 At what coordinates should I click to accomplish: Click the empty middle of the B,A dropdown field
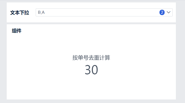[x=101, y=12]
